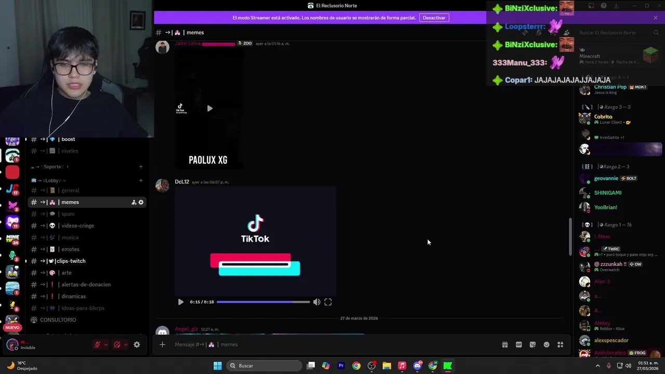Open the gift Nitro icon
Viewport: 665px width, 374px height.
[504, 344]
